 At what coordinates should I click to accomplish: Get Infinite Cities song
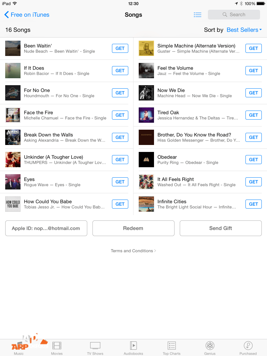(253, 204)
